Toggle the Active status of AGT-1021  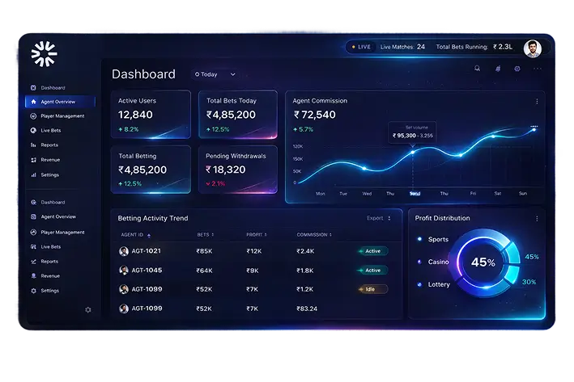click(372, 251)
